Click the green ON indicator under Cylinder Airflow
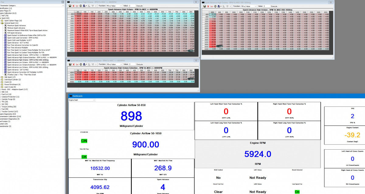This screenshot has width=365, height=194. [x=84, y=141]
